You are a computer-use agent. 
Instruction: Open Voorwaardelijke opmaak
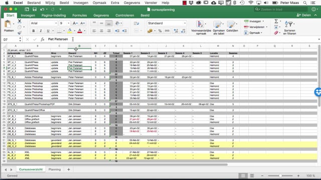201,27
